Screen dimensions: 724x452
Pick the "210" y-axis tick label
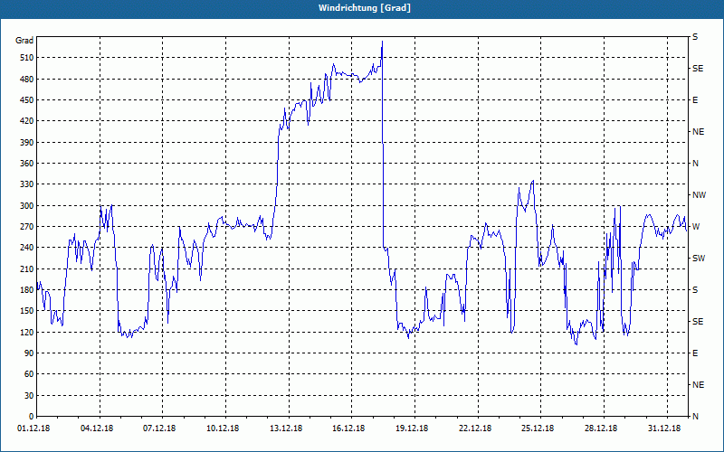click(27, 268)
